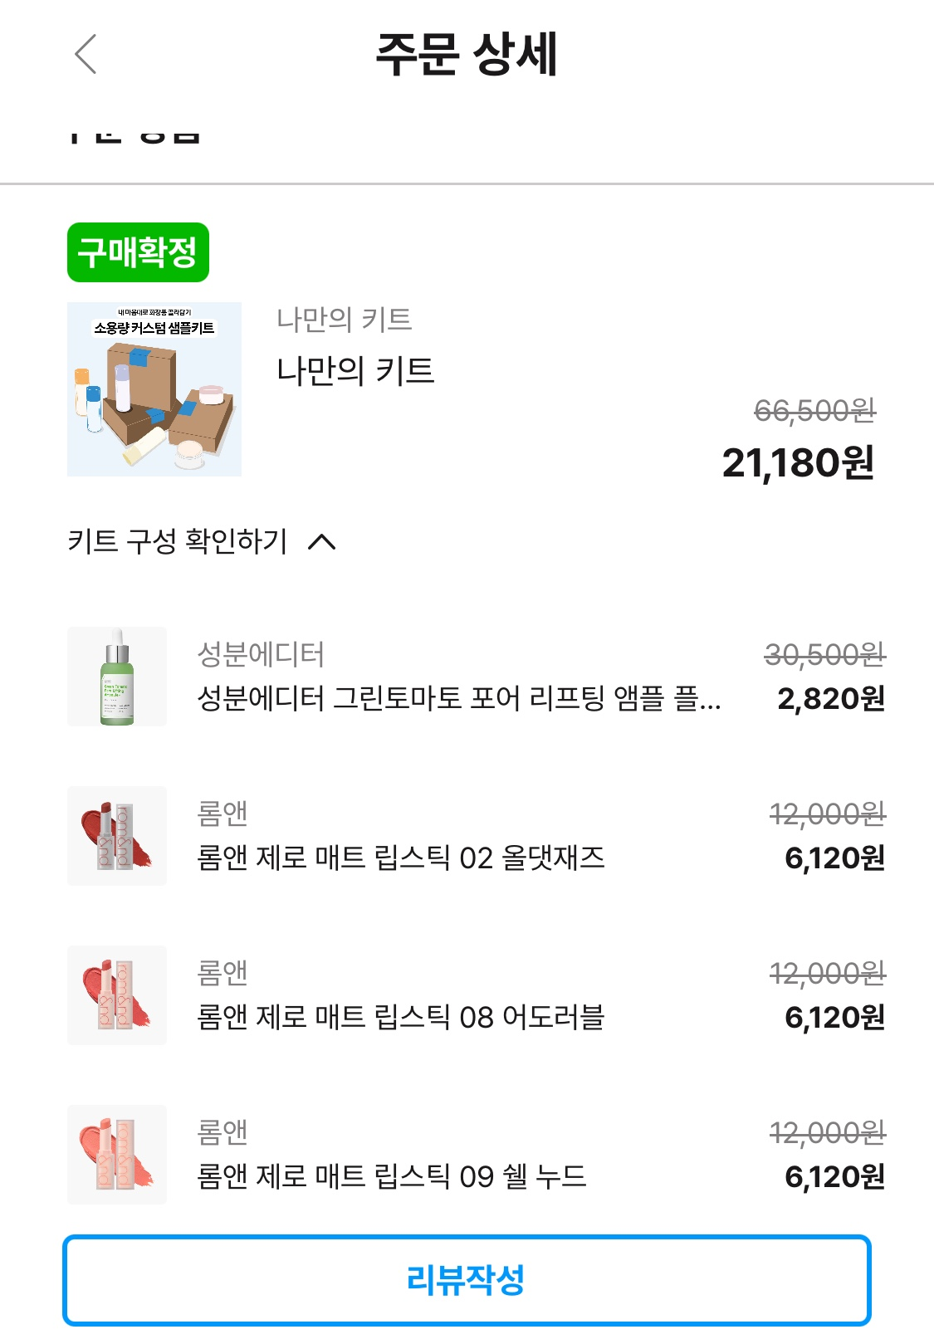This screenshot has height=1339, width=934.
Task: Collapse the 키트 구성 확인하기 chevron
Action: pyautogui.click(x=322, y=542)
